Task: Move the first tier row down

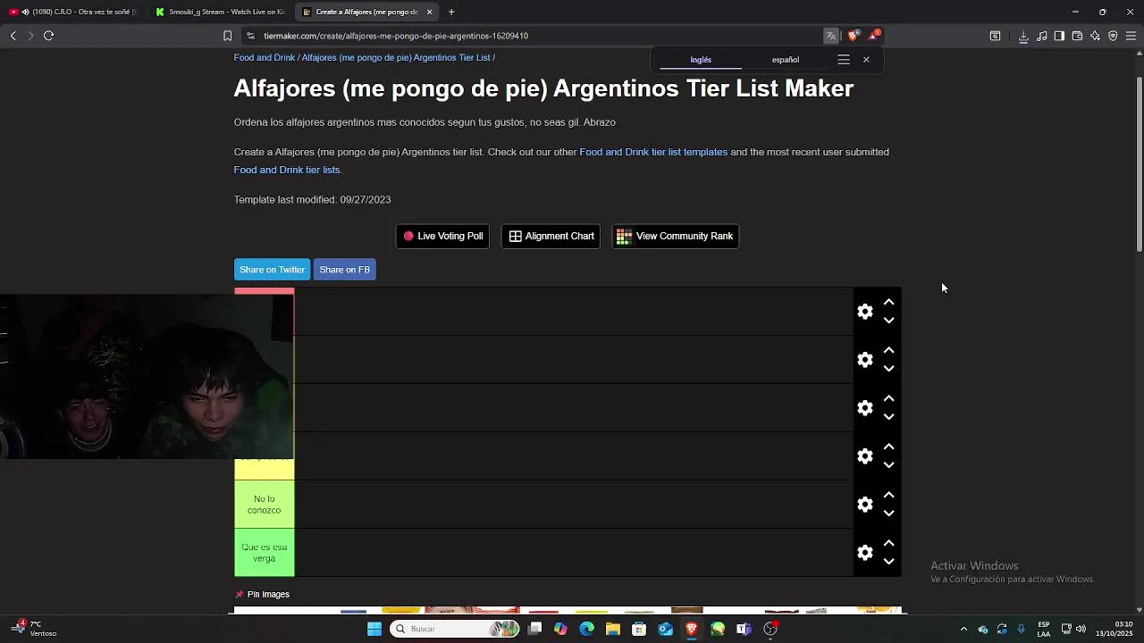Action: (x=888, y=321)
